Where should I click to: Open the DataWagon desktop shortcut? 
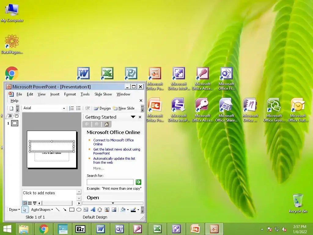pyautogui.click(x=12, y=44)
